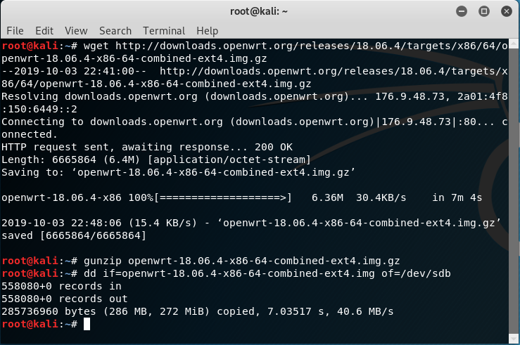Screen dimensions: 520x345
Task: Click the root@kali window title bar
Action: (x=259, y=11)
